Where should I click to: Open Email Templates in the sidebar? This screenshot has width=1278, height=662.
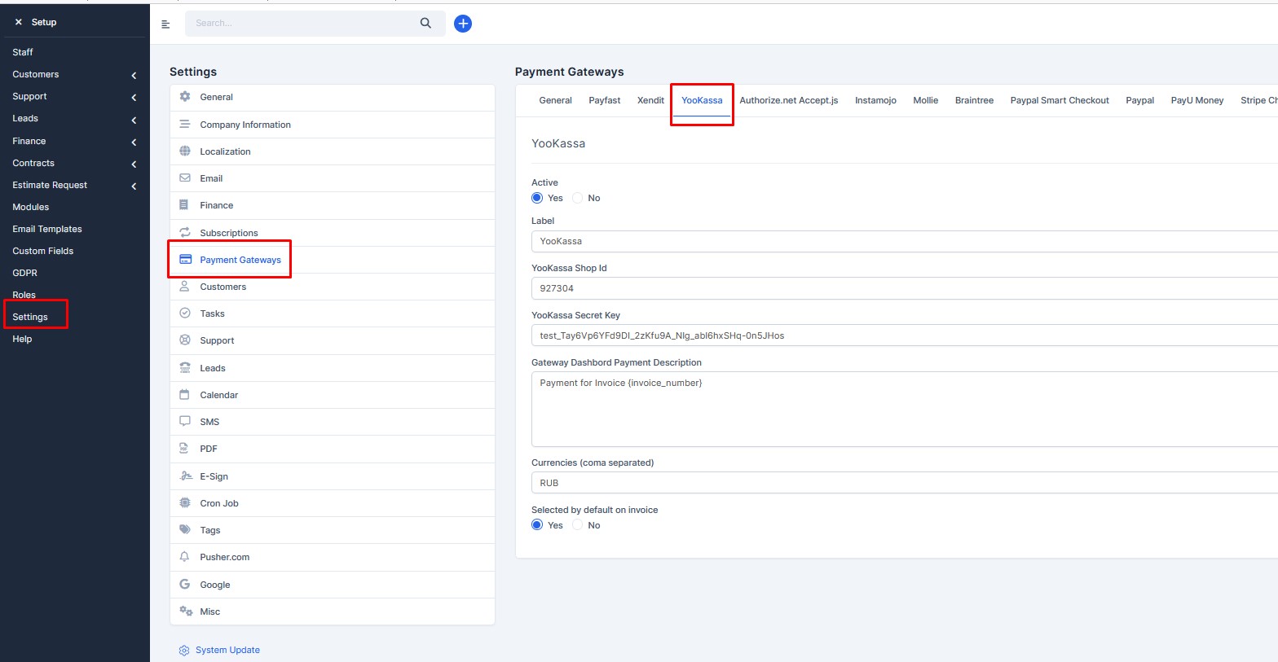(47, 229)
